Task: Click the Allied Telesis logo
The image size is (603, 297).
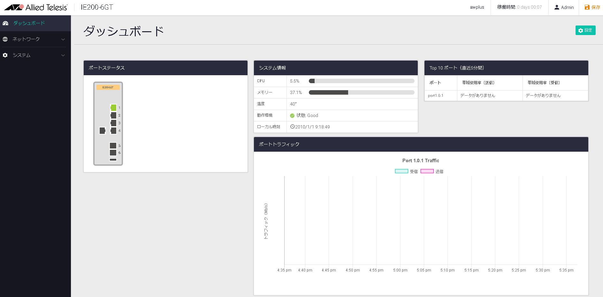Action: (x=36, y=7)
